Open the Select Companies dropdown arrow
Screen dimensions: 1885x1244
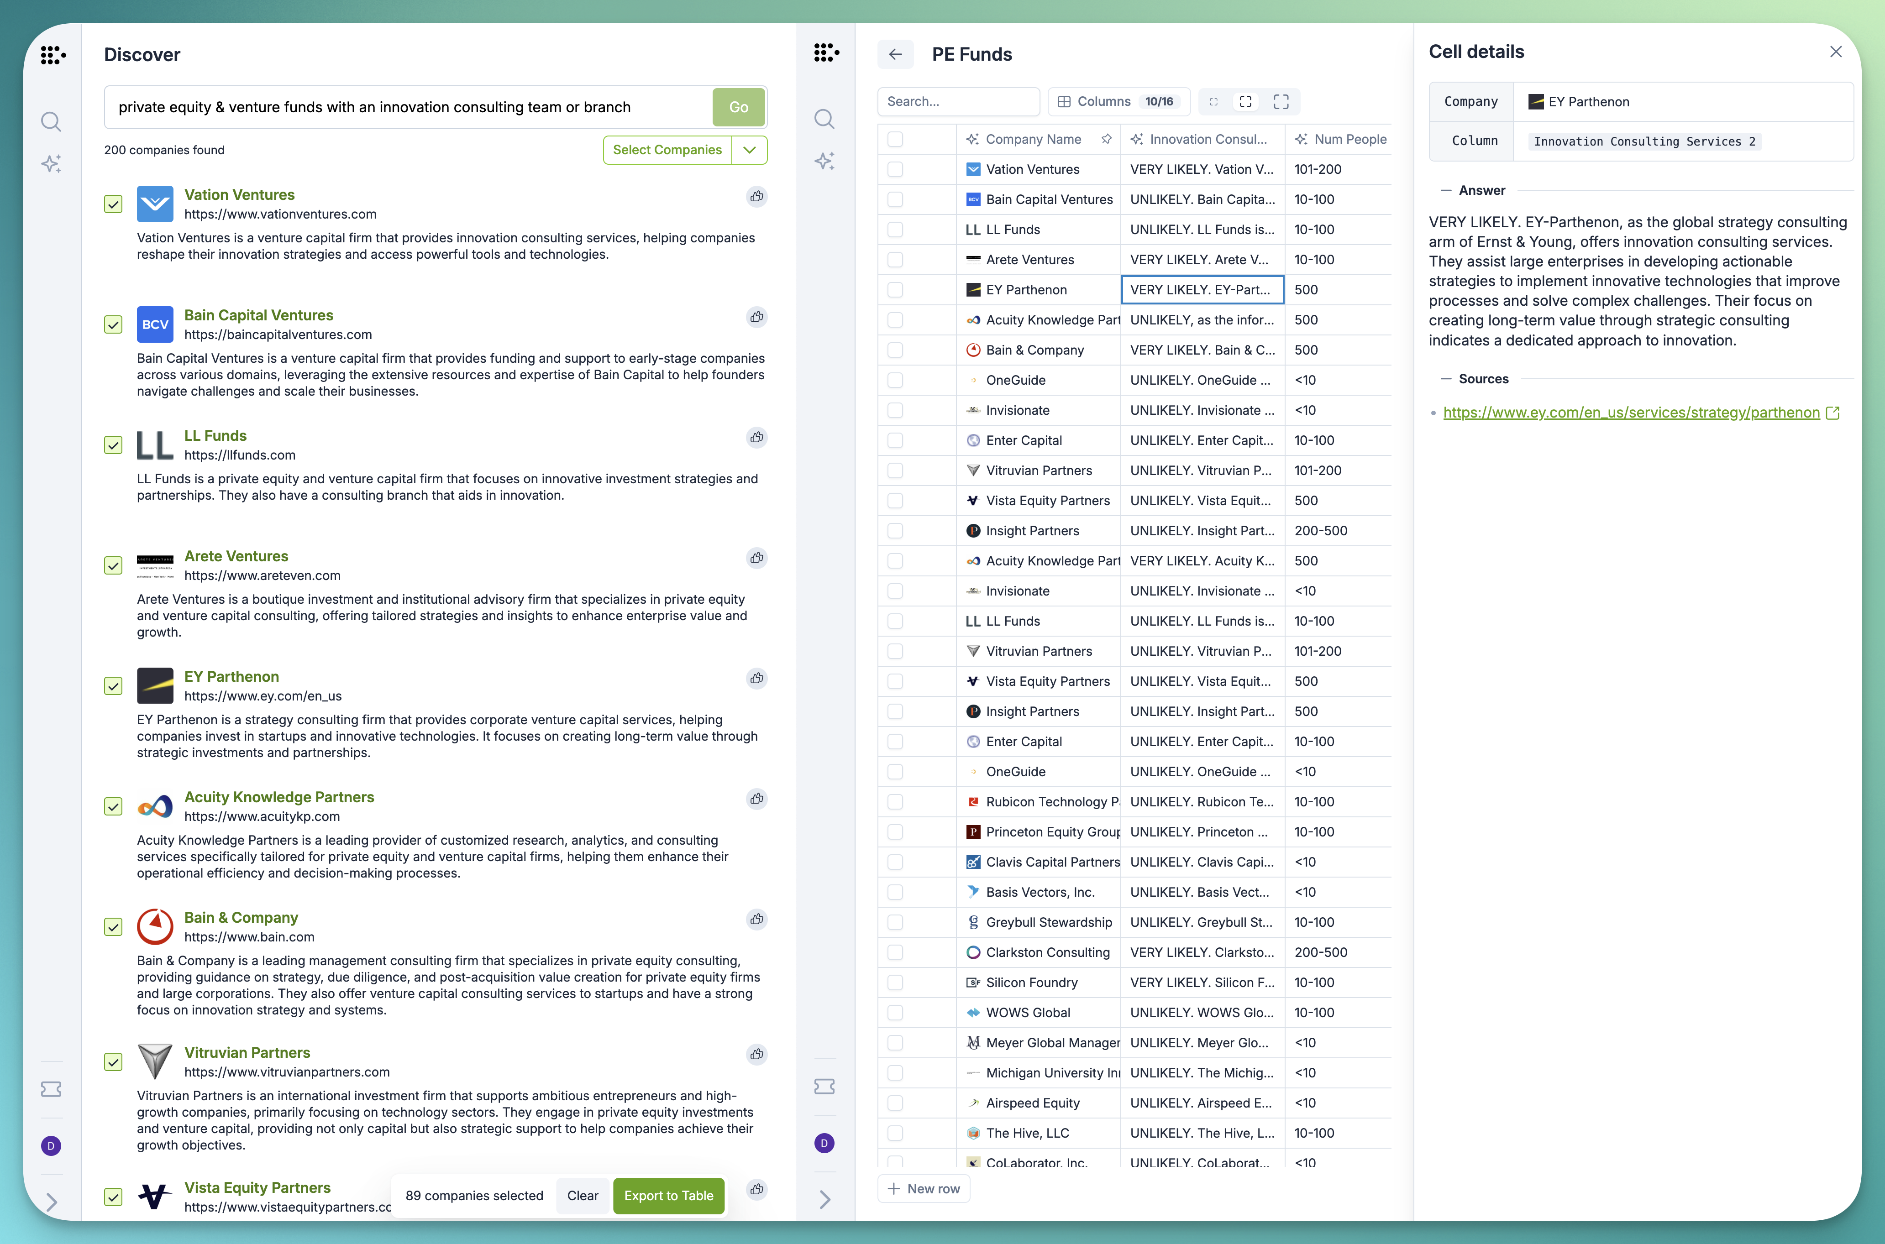point(749,150)
